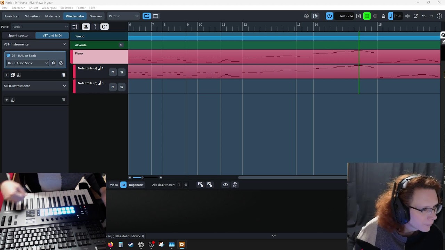Undo the last action
Screen dimensions: 445x250
tap(424, 16)
